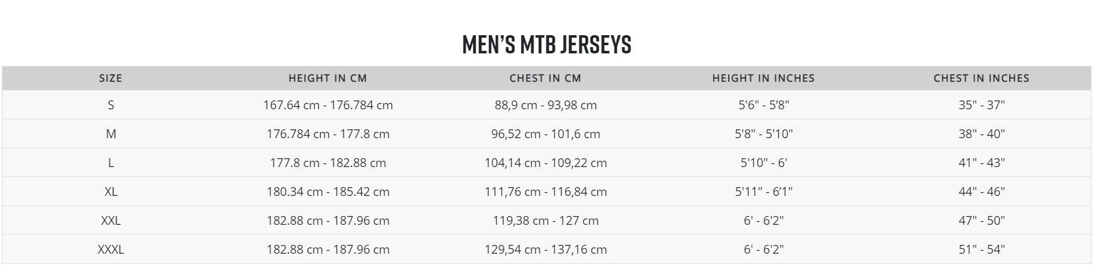The image size is (1094, 265).
Task: Select the 44" - 46" chest cell
Action: pyautogui.click(x=981, y=192)
